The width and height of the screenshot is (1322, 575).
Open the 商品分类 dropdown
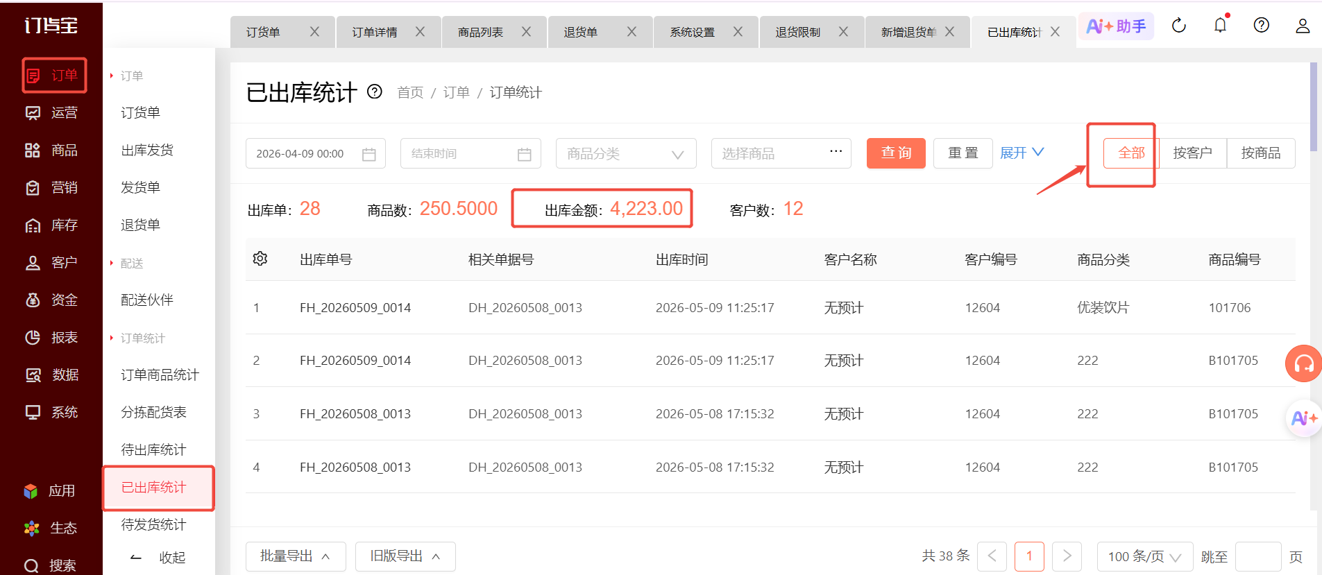click(626, 153)
